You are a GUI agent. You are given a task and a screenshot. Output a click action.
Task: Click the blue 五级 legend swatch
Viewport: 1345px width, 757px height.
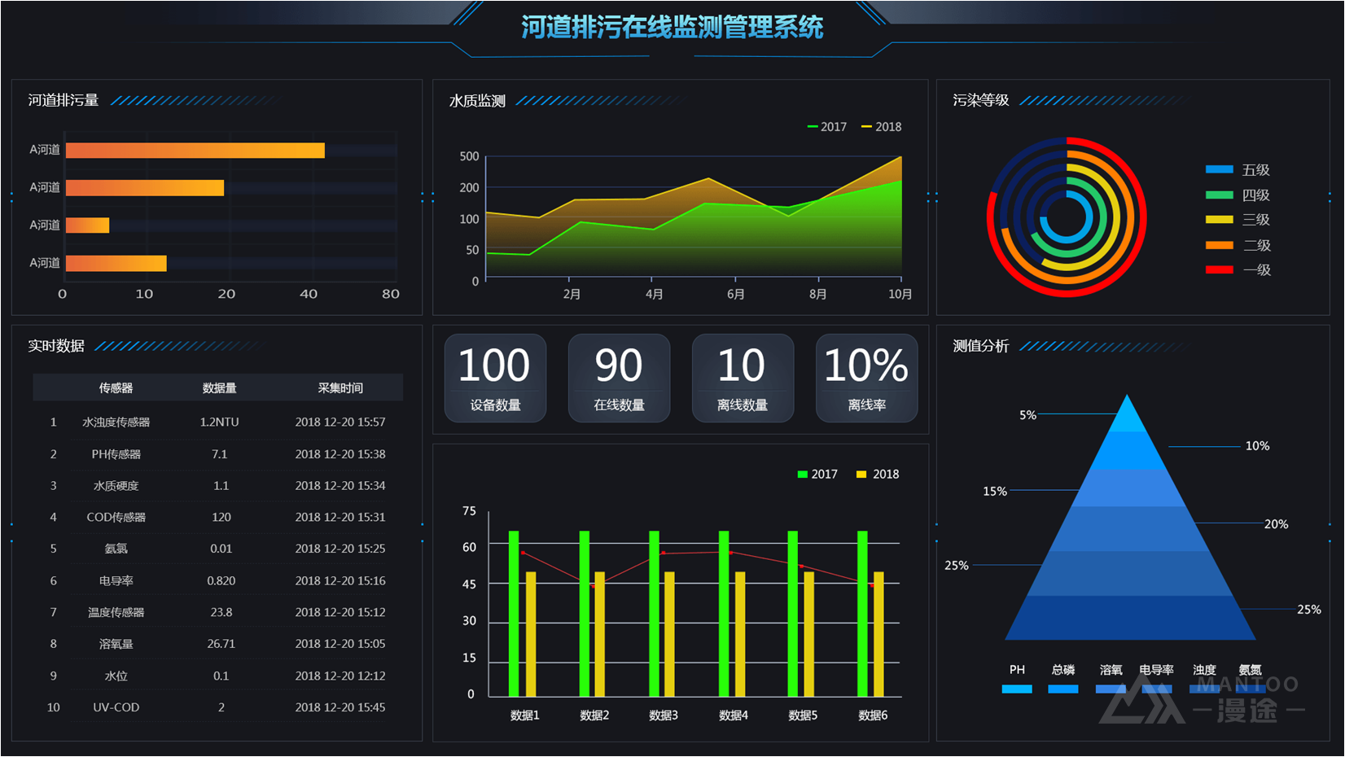[1219, 170]
